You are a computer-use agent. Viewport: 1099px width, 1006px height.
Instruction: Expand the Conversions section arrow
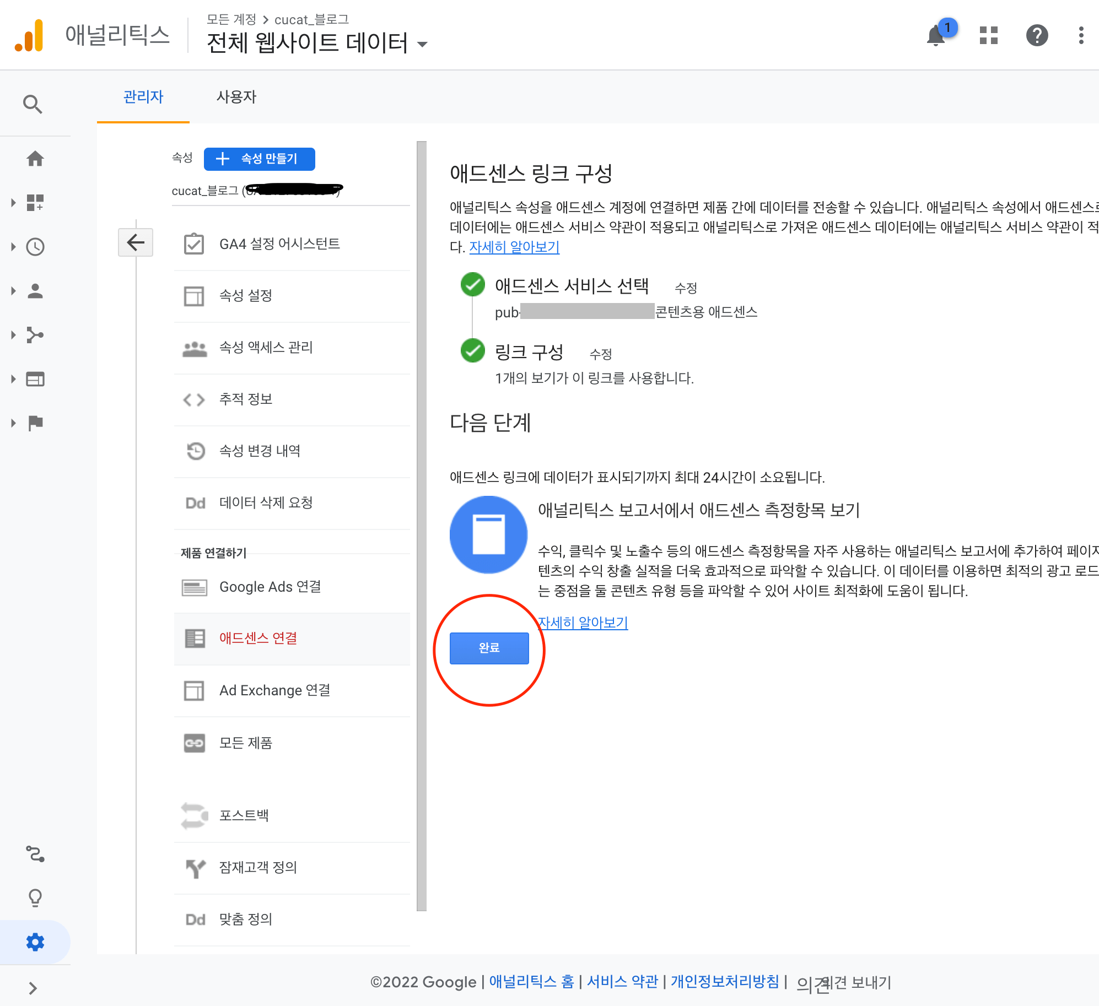tap(13, 423)
